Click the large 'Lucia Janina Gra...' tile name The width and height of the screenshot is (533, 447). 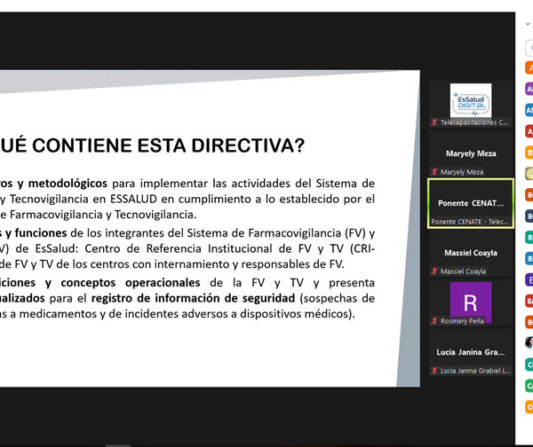coord(471,352)
